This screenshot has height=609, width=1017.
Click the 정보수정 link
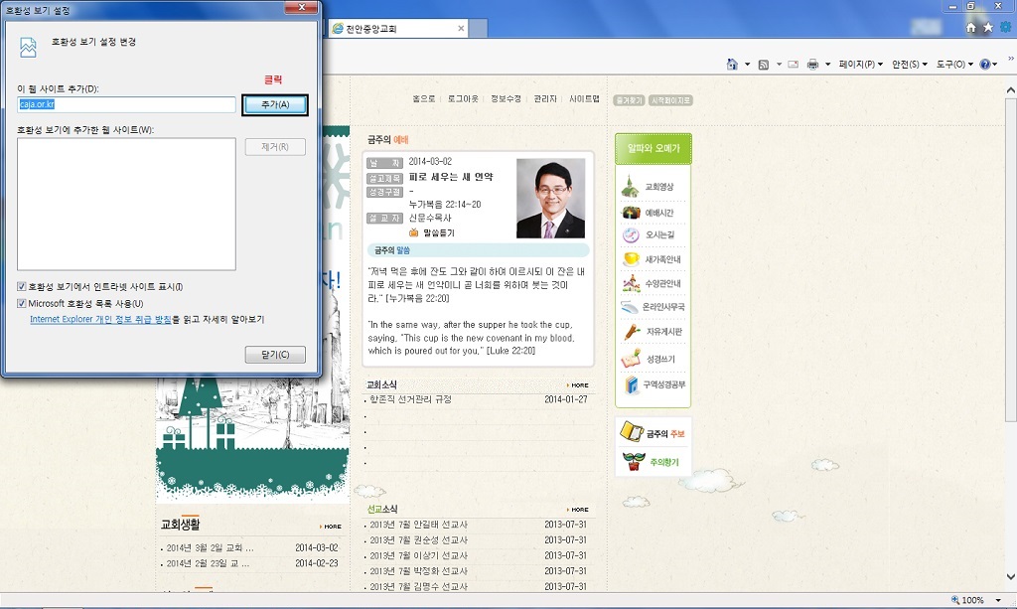[x=506, y=98]
